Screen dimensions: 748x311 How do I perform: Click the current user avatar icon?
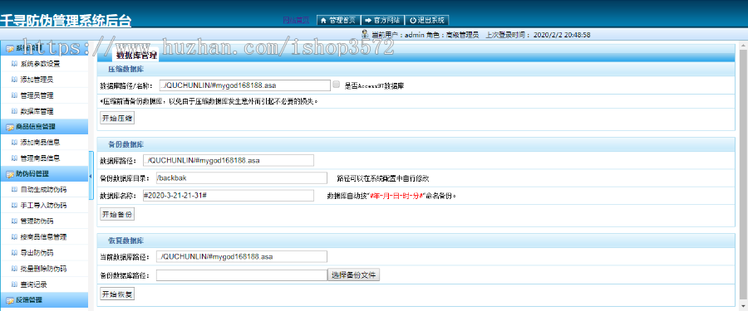pyautogui.click(x=365, y=34)
